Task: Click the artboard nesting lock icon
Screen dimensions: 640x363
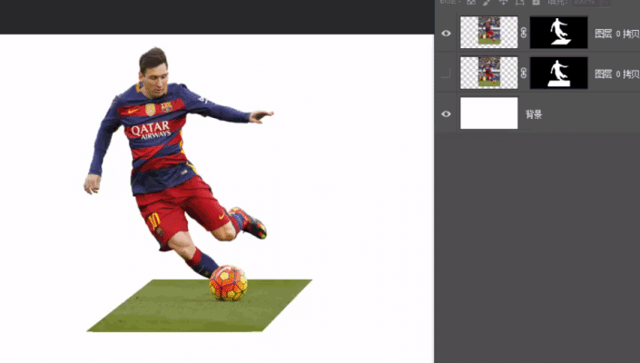Action: point(519,2)
